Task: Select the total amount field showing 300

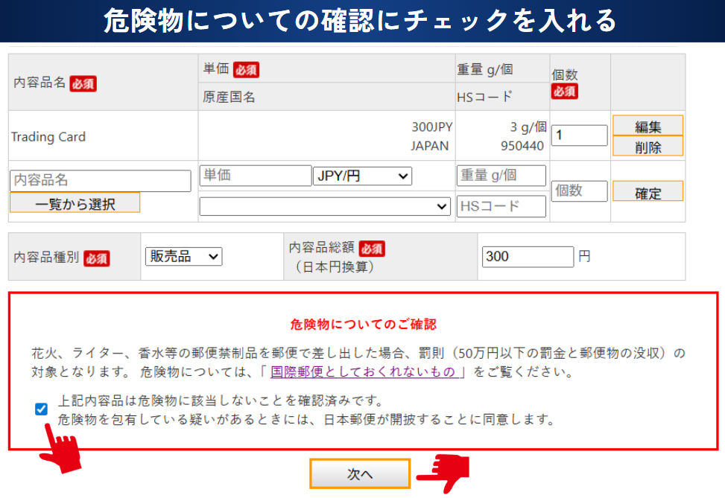Action: pos(528,257)
